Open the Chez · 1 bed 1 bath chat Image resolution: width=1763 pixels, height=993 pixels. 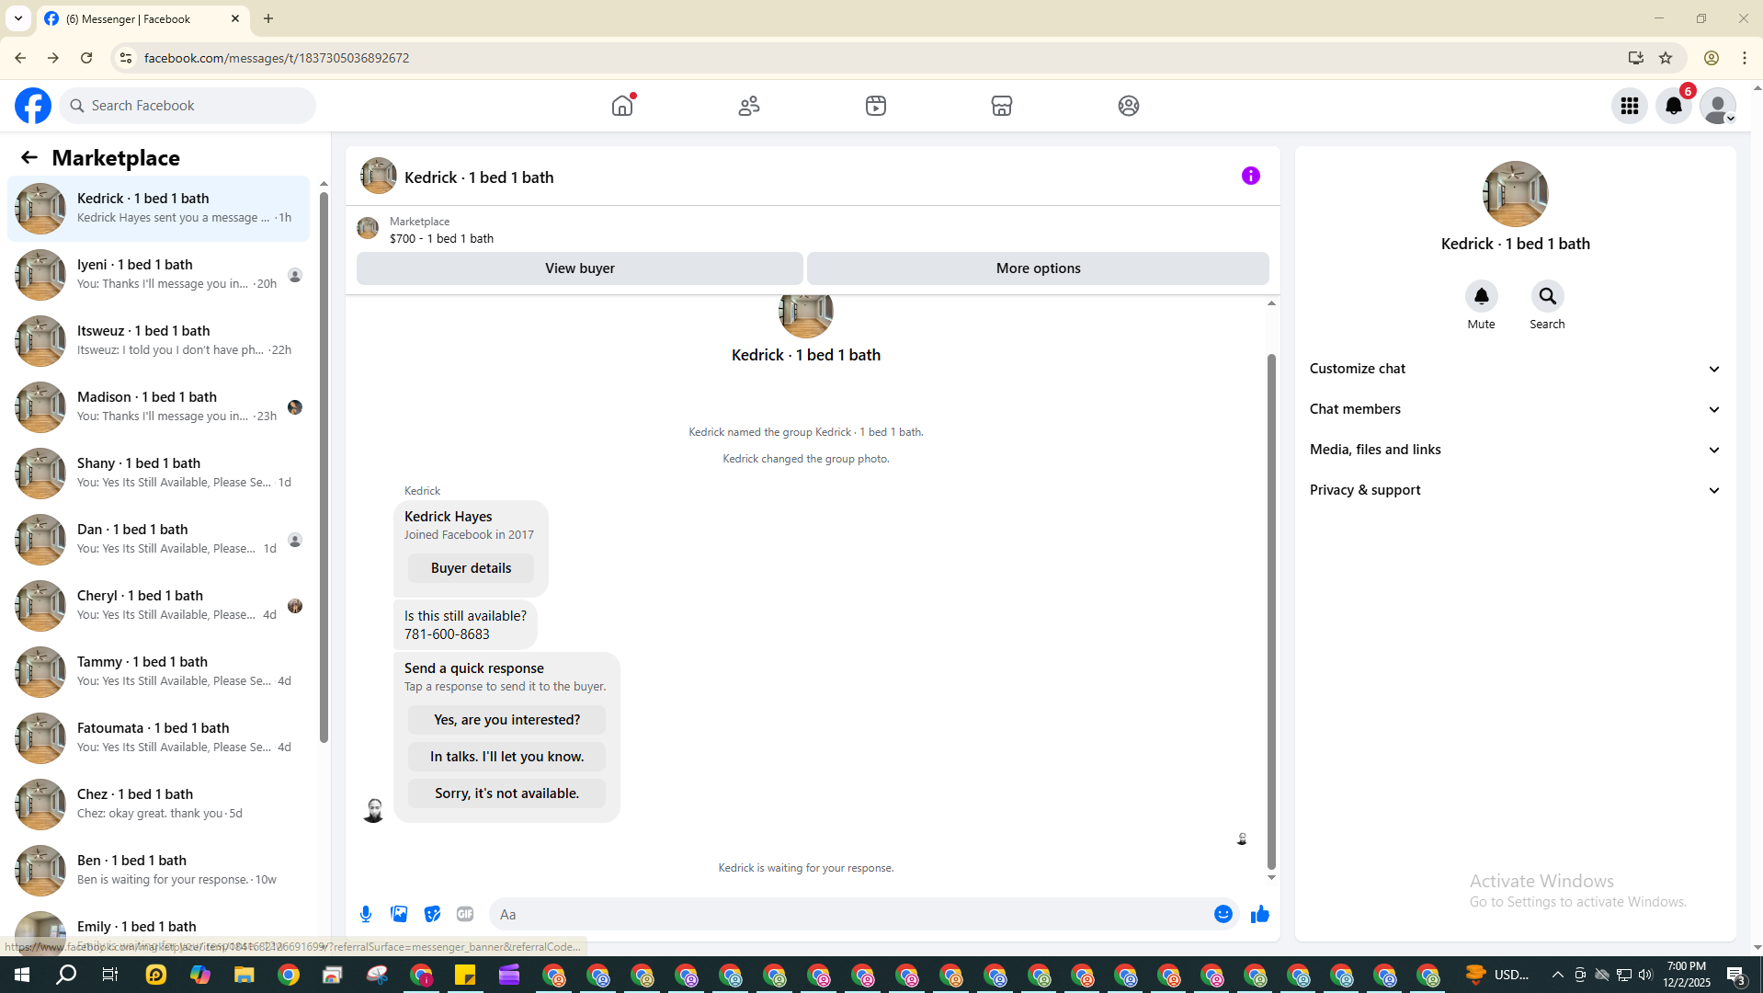(x=158, y=805)
